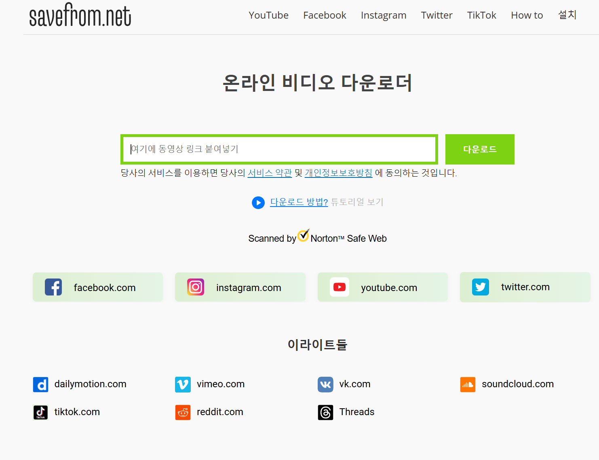Select the Reddit alien icon
599x460 pixels.
coord(183,412)
